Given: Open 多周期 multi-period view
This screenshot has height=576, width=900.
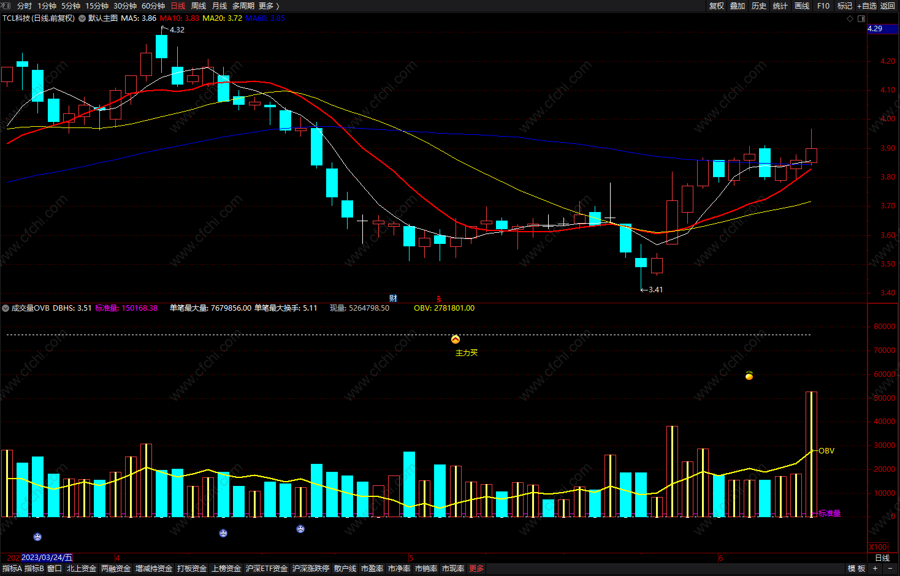Looking at the screenshot, I should [x=243, y=6].
